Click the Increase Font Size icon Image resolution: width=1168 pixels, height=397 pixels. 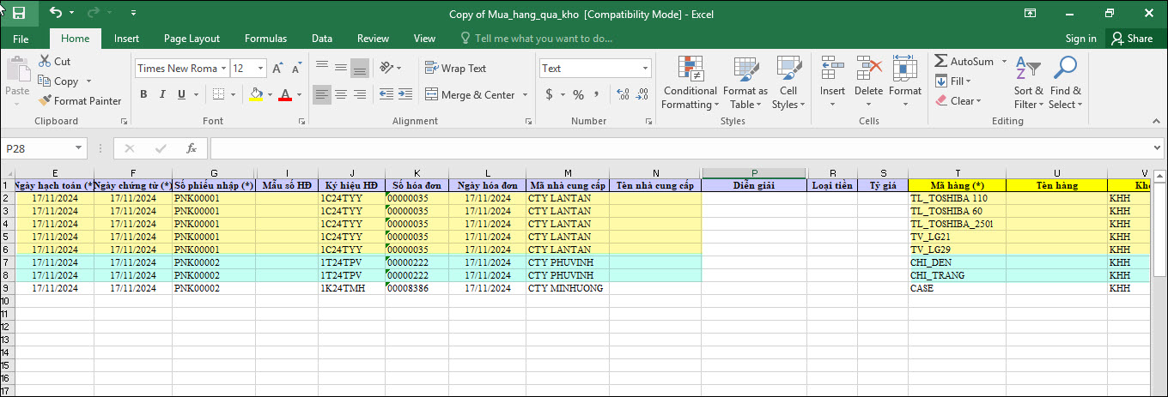pos(277,69)
